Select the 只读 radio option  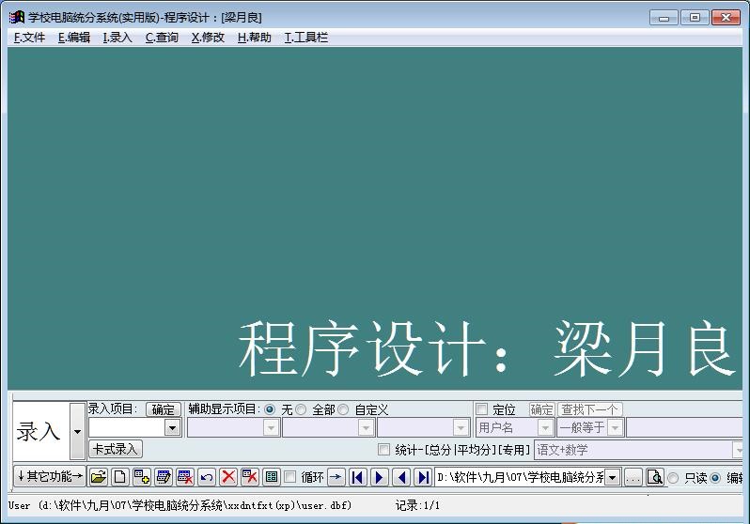click(x=673, y=478)
